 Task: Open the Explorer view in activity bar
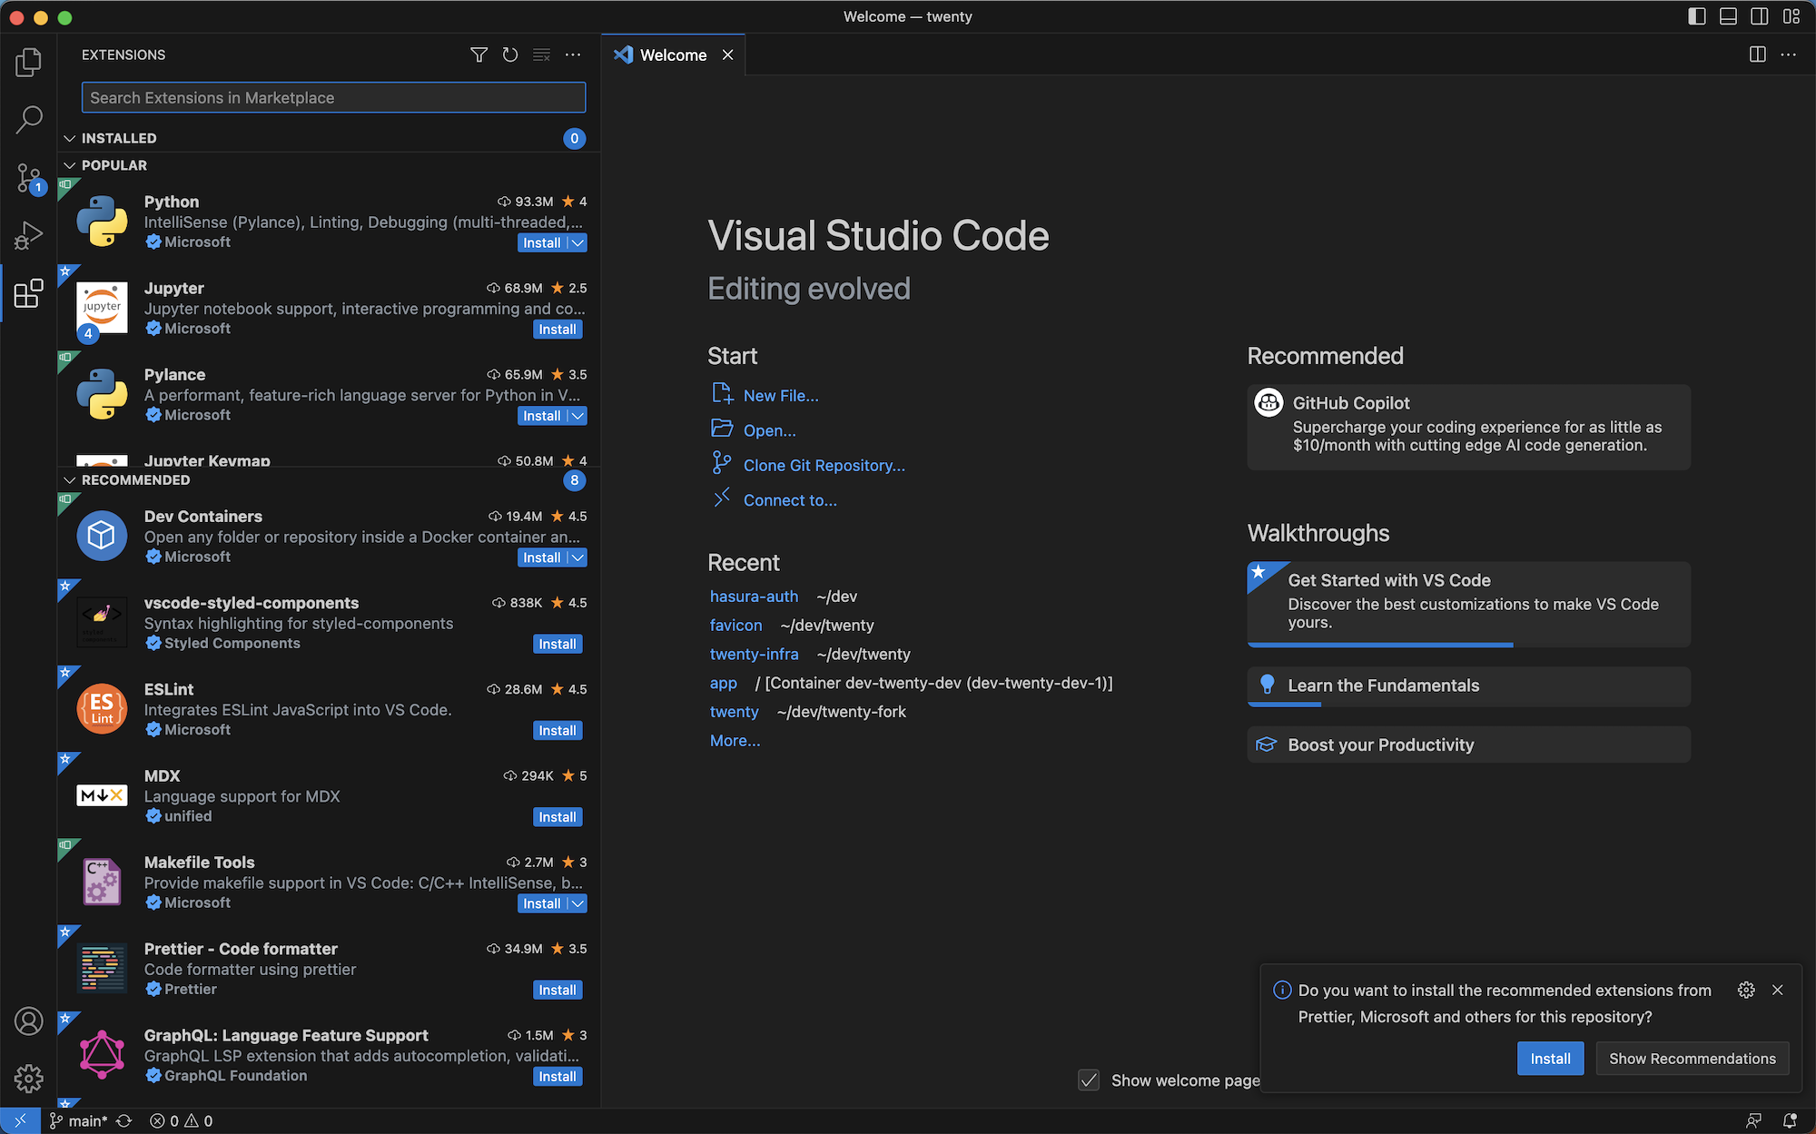[28, 62]
